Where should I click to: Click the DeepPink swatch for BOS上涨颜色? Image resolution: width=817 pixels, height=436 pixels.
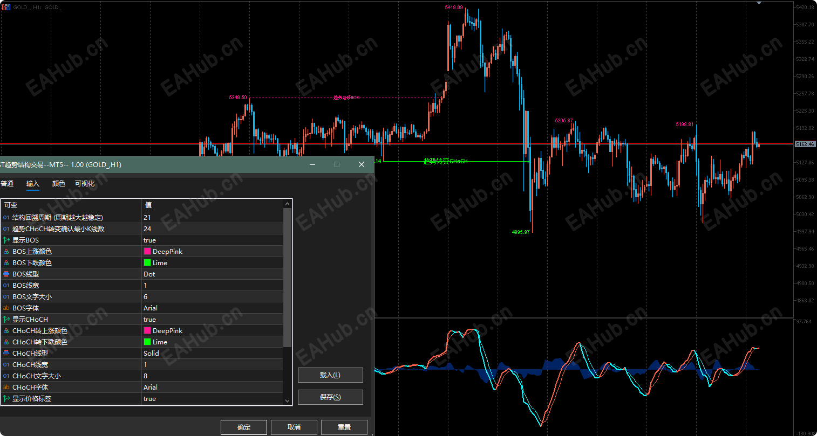pos(147,252)
